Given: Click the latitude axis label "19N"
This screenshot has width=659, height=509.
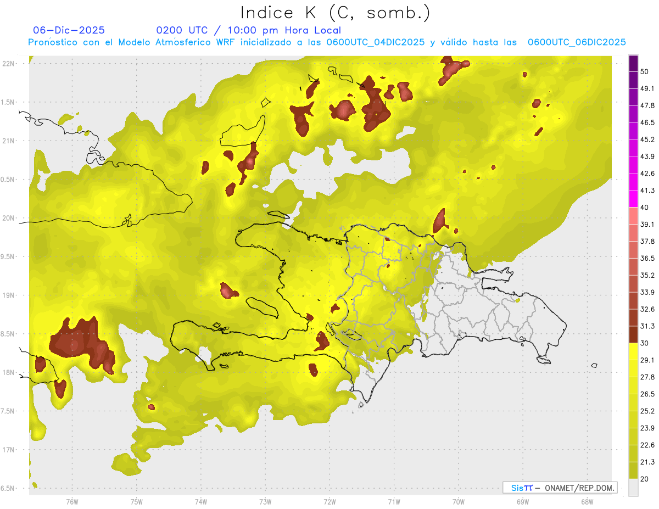Looking at the screenshot, I should click(9, 295).
